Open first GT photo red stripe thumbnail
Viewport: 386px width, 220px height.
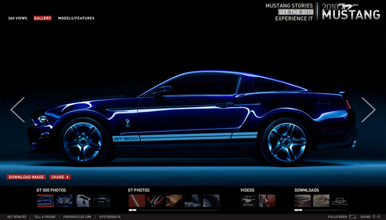coord(136,201)
